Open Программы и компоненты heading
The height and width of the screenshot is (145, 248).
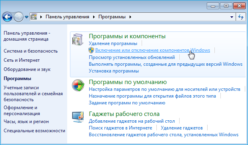point(127,36)
